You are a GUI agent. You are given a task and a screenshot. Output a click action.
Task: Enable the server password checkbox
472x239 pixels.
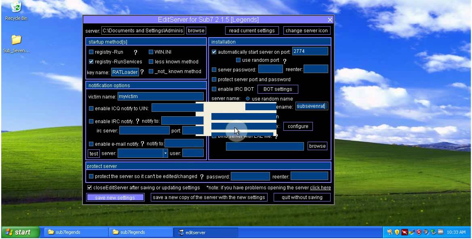[x=214, y=70]
